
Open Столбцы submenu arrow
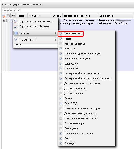[56, 33]
